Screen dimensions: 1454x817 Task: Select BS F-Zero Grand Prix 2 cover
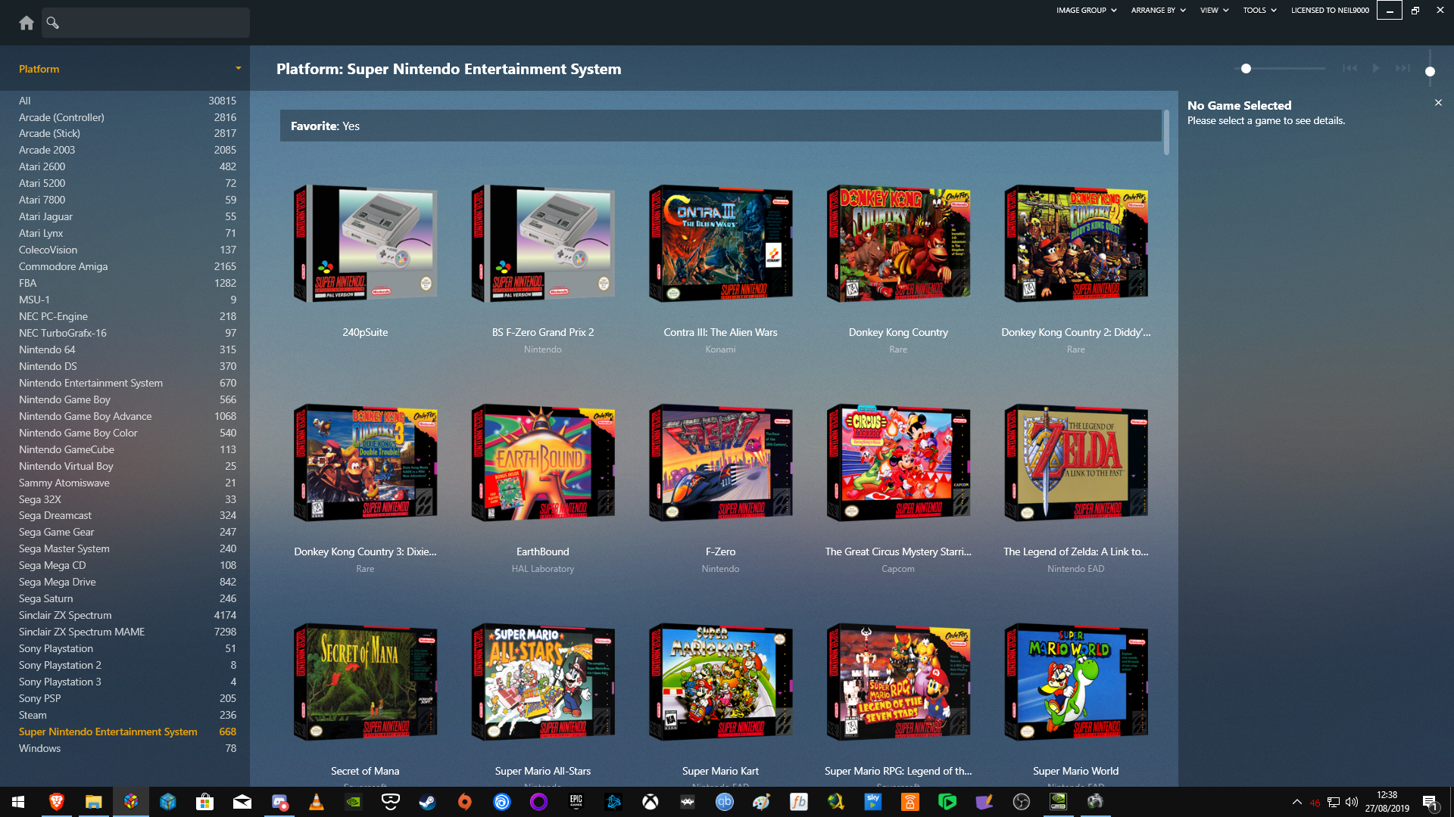click(543, 244)
